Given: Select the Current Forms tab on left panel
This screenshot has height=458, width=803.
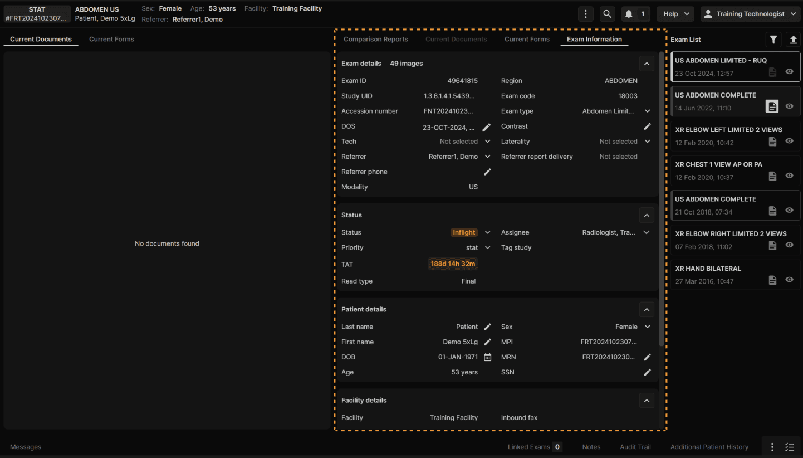Looking at the screenshot, I should click(x=111, y=39).
